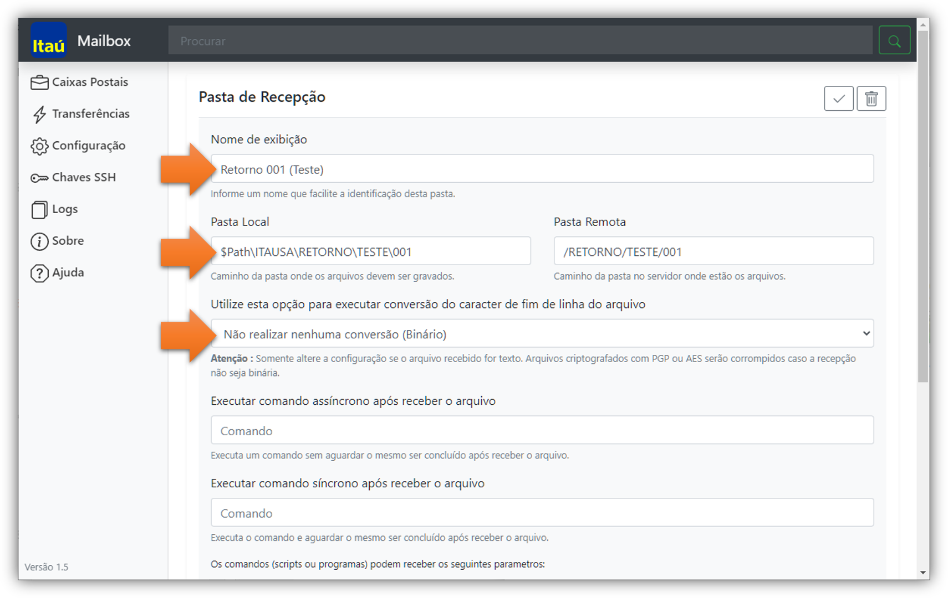Click the Chaves SSH key icon
Image resolution: width=948 pixels, height=598 pixels.
(x=39, y=178)
